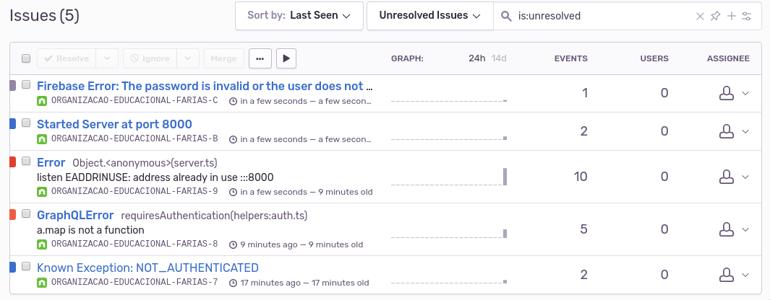The height and width of the screenshot is (300, 770).
Task: Select checkbox for Known Exception issue
Action: click(26, 267)
